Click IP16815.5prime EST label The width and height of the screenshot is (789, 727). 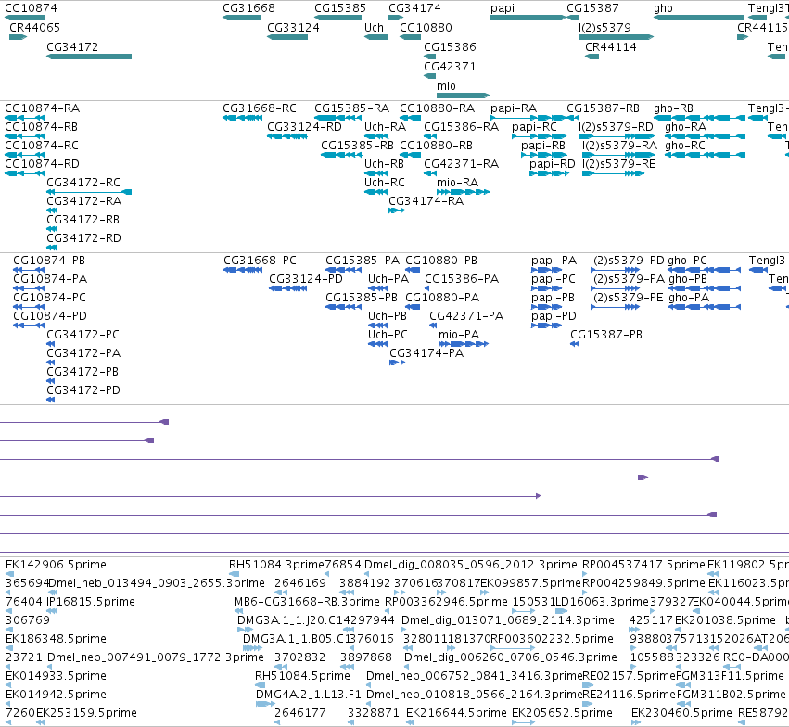[91, 602]
